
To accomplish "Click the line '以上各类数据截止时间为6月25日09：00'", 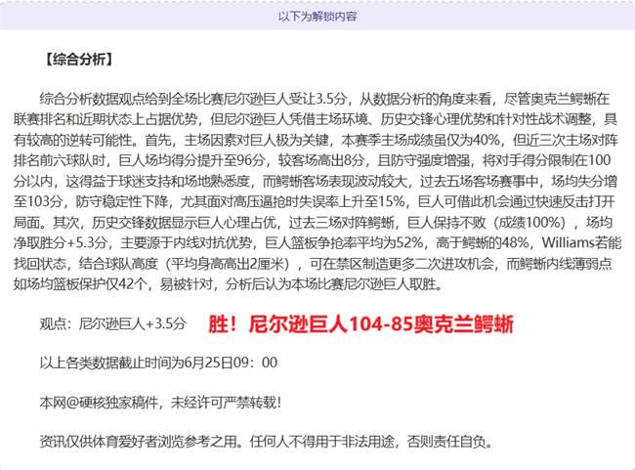I will point(158,363).
